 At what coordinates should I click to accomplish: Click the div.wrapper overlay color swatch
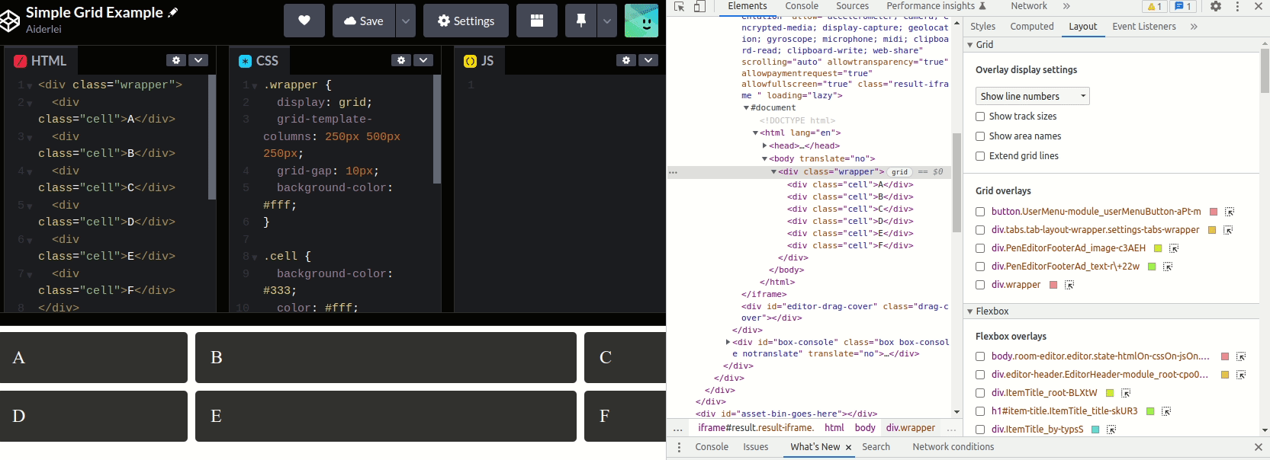(1053, 285)
